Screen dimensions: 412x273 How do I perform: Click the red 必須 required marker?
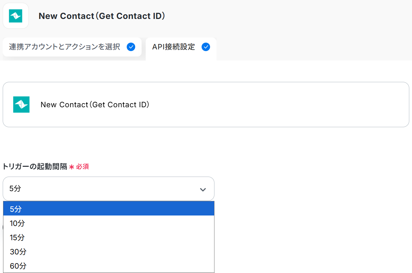(x=82, y=167)
